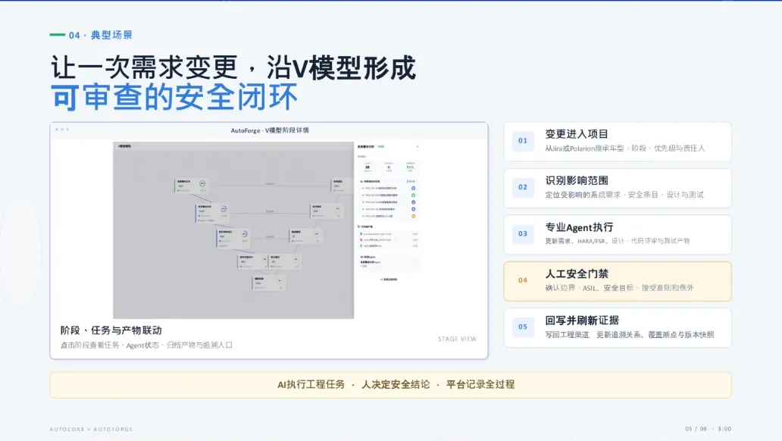Click the AutoForge · V模型阶段详情 window title

[270, 130]
